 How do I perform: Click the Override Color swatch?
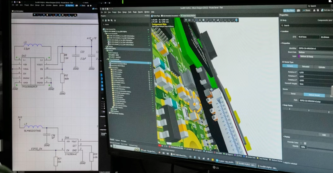305,143
